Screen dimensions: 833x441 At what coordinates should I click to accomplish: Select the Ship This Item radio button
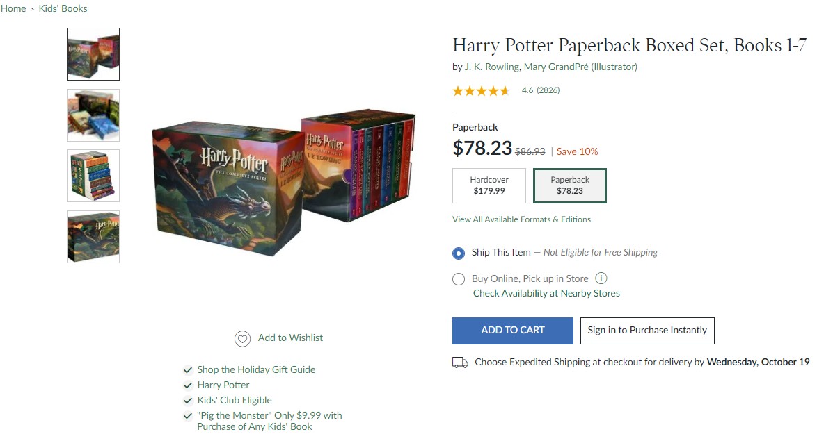(459, 253)
